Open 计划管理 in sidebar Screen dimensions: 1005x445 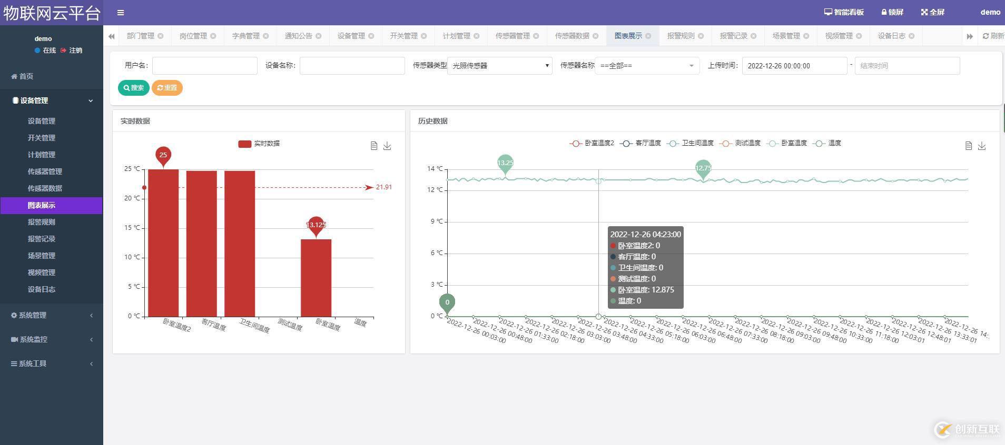[42, 155]
